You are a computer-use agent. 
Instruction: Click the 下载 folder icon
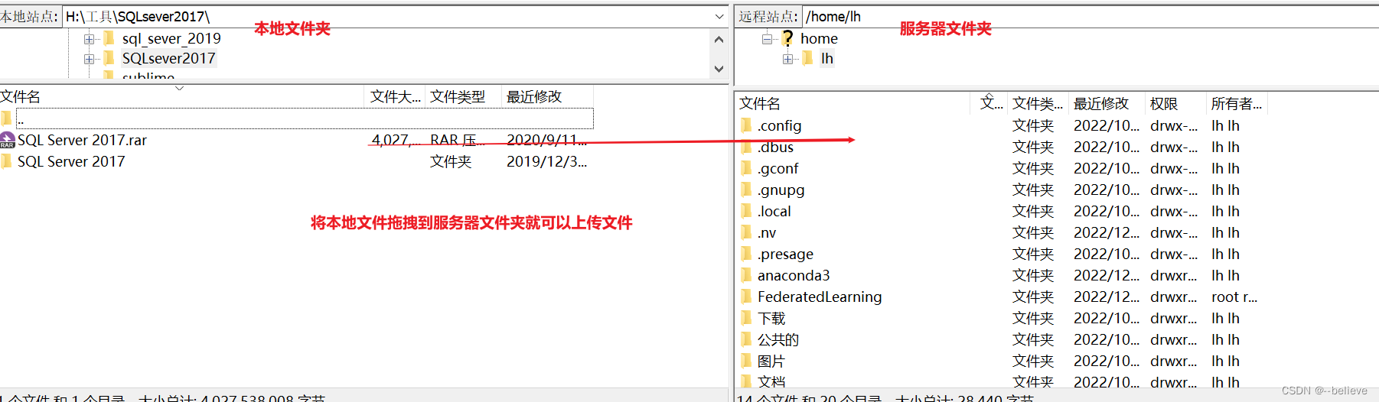pos(746,318)
